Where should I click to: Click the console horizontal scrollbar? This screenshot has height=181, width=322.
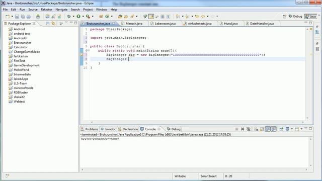click(x=194, y=170)
